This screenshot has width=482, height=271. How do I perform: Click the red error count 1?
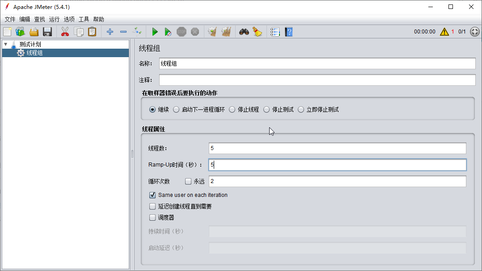[452, 32]
